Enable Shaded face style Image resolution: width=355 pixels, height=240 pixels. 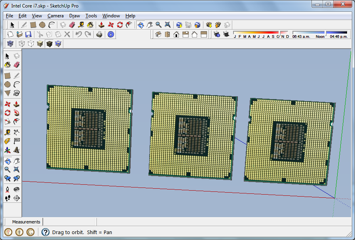pyautogui.click(x=40, y=43)
